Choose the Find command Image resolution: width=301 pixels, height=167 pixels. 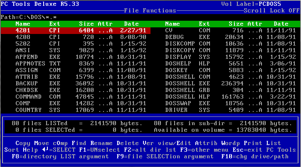click(79, 143)
